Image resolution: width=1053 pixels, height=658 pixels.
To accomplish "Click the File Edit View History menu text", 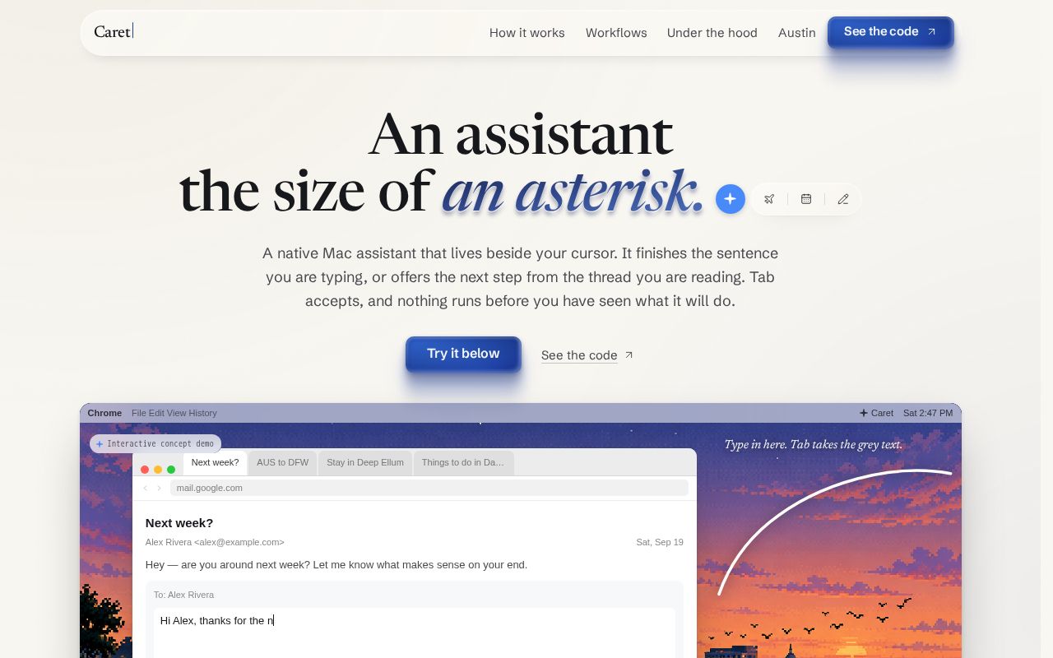I will coord(174,413).
